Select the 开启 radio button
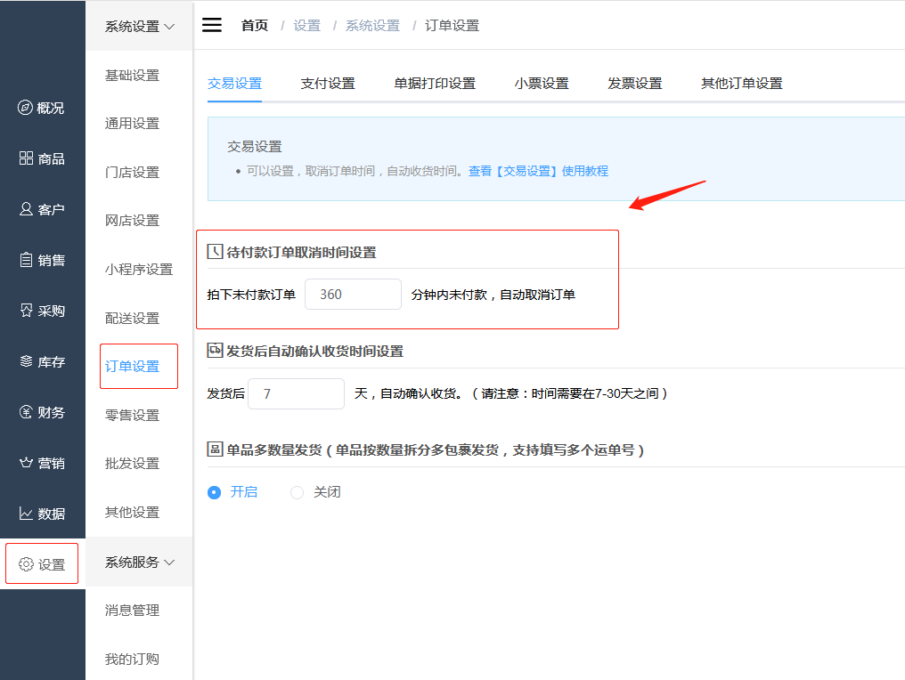This screenshot has width=905, height=680. point(214,492)
